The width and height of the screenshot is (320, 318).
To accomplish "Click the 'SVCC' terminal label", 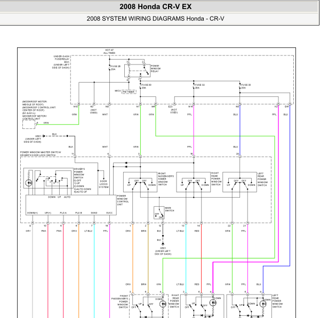I will (109, 213).
